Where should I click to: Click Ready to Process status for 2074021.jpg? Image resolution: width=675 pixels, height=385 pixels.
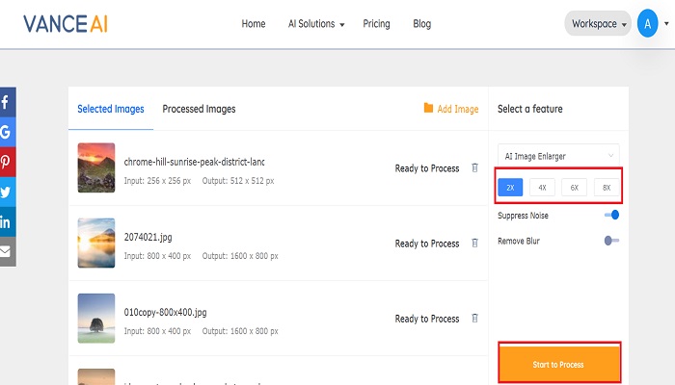tap(427, 244)
